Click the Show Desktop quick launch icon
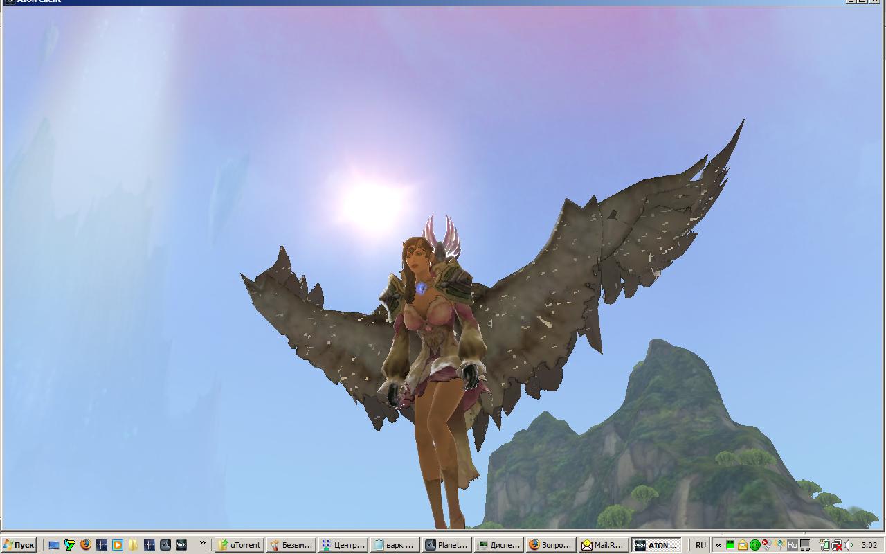The image size is (886, 554). click(54, 545)
